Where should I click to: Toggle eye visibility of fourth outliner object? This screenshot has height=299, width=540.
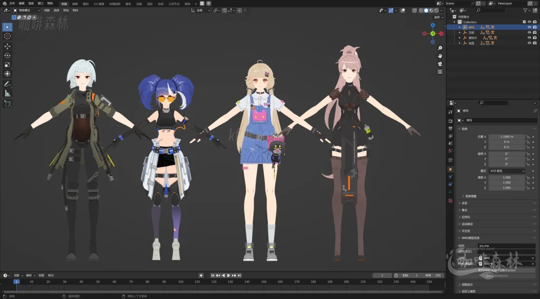point(529,43)
